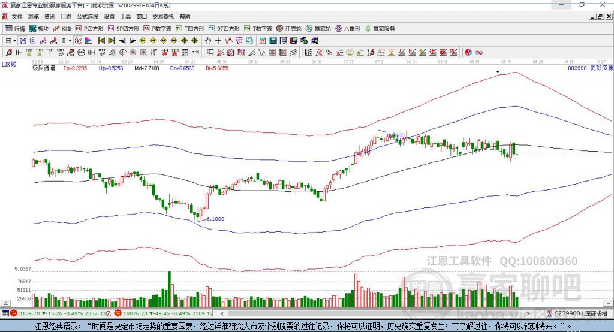Select the hand pan tool
Viewport: 614px width, 332px height.
point(207,40)
